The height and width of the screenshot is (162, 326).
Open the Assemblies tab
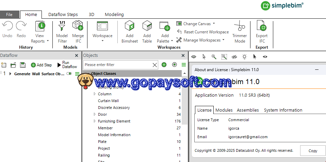[248, 110]
